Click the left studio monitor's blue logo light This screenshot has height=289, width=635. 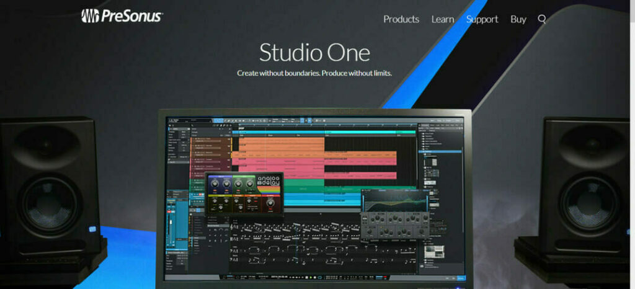click(93, 229)
